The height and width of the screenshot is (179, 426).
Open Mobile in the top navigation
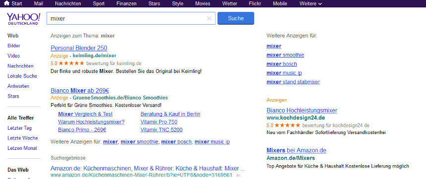[x=280, y=3]
